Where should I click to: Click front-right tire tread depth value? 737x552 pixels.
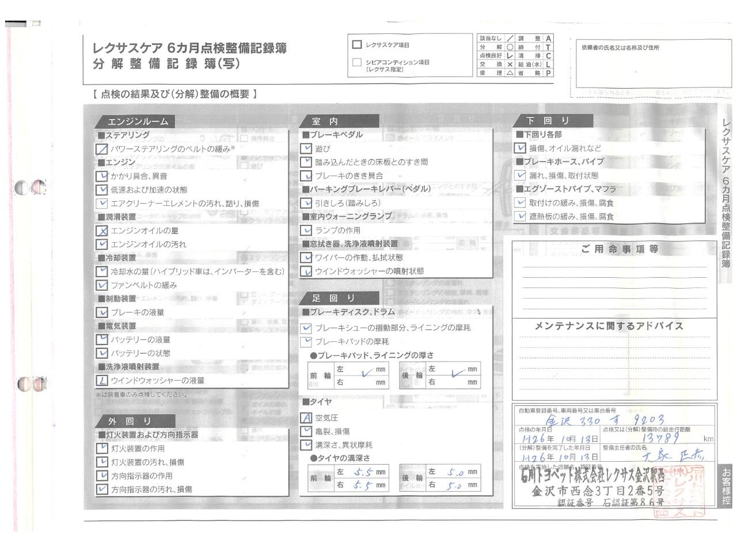362,485
